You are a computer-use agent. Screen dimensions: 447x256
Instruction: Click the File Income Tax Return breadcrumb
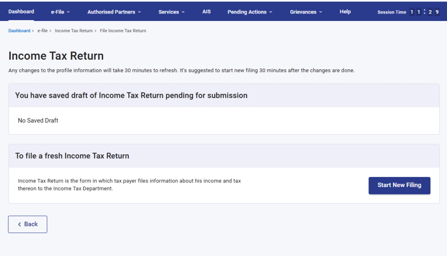(x=123, y=31)
